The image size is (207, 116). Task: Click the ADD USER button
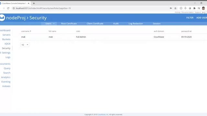(x=202, y=18)
